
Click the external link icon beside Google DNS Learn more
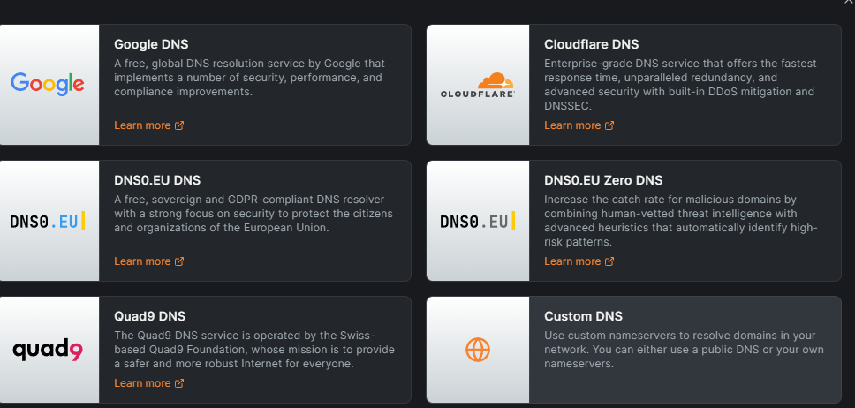[179, 125]
